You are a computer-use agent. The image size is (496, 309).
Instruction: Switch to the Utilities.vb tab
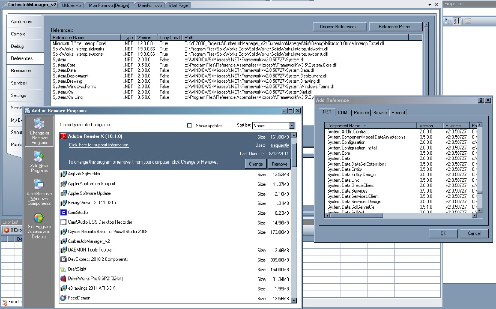tap(71, 5)
